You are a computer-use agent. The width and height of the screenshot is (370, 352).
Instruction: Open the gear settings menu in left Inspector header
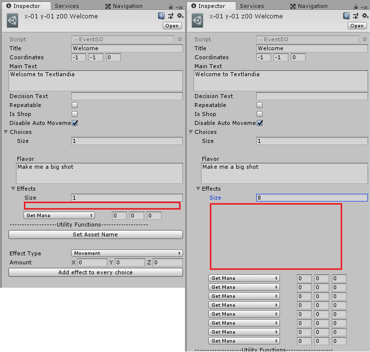point(180,16)
